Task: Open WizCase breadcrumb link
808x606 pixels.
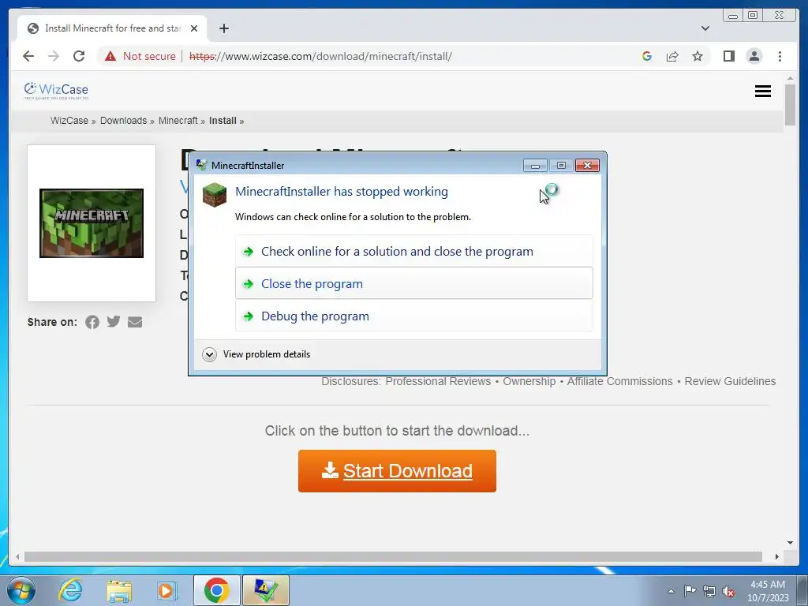Action: tap(69, 121)
